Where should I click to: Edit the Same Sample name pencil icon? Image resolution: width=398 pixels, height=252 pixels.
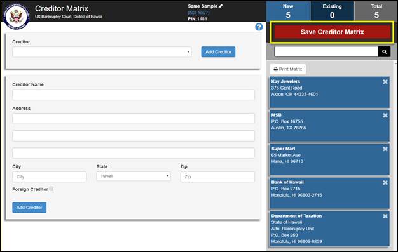point(221,6)
